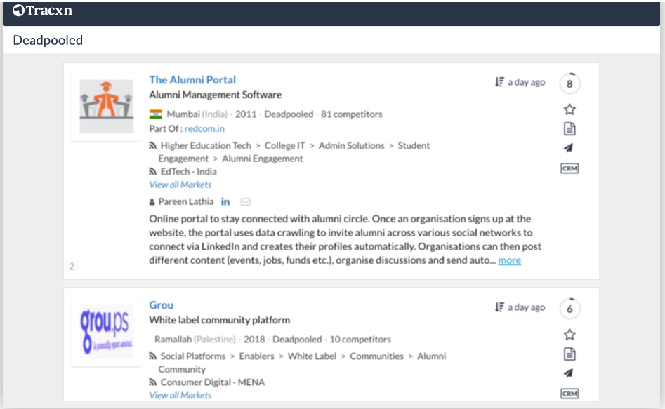This screenshot has width=665, height=409.
Task: Star the Grou company listing
Action: (x=569, y=335)
